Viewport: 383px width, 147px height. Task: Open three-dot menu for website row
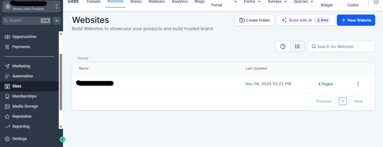coord(358,84)
